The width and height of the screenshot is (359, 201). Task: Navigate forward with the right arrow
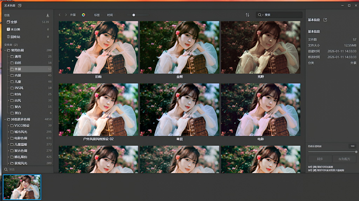tap(66, 15)
